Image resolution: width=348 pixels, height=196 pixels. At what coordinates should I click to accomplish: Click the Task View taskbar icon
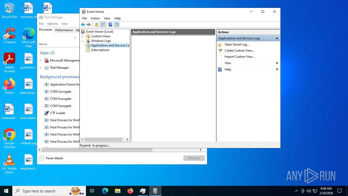[x=92, y=191]
